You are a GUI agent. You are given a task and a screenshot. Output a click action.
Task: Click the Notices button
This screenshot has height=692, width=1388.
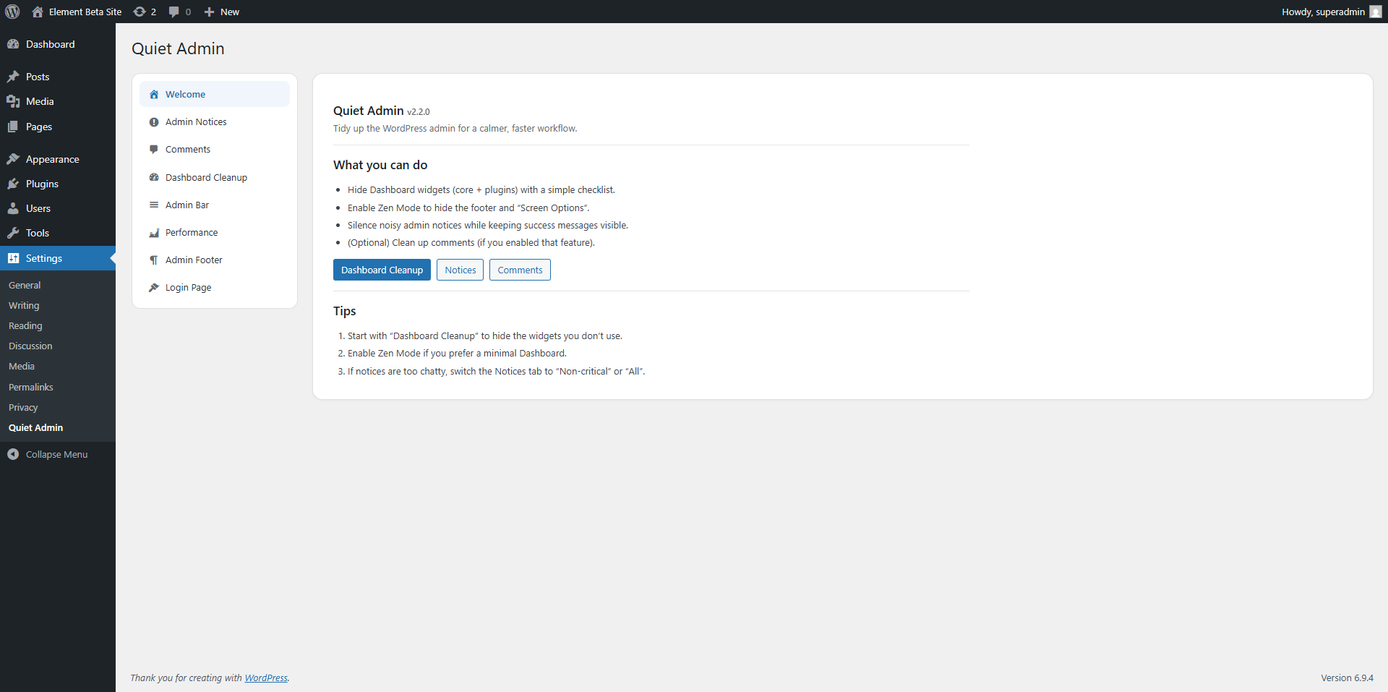[460, 270]
